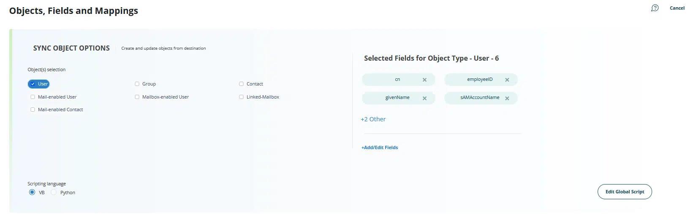Click the help chat icon
The width and height of the screenshot is (688, 214).
point(655,8)
